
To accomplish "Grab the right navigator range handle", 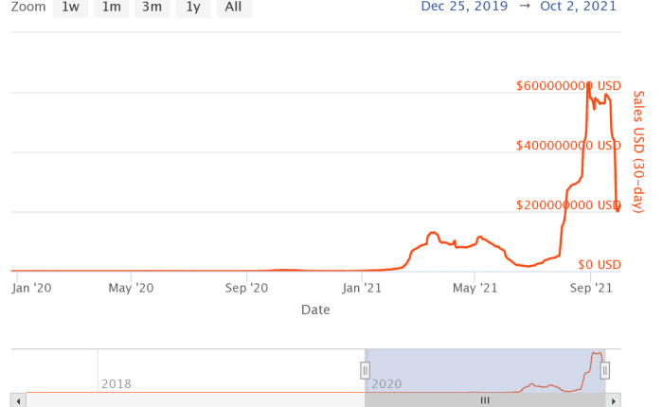I will click(x=604, y=370).
